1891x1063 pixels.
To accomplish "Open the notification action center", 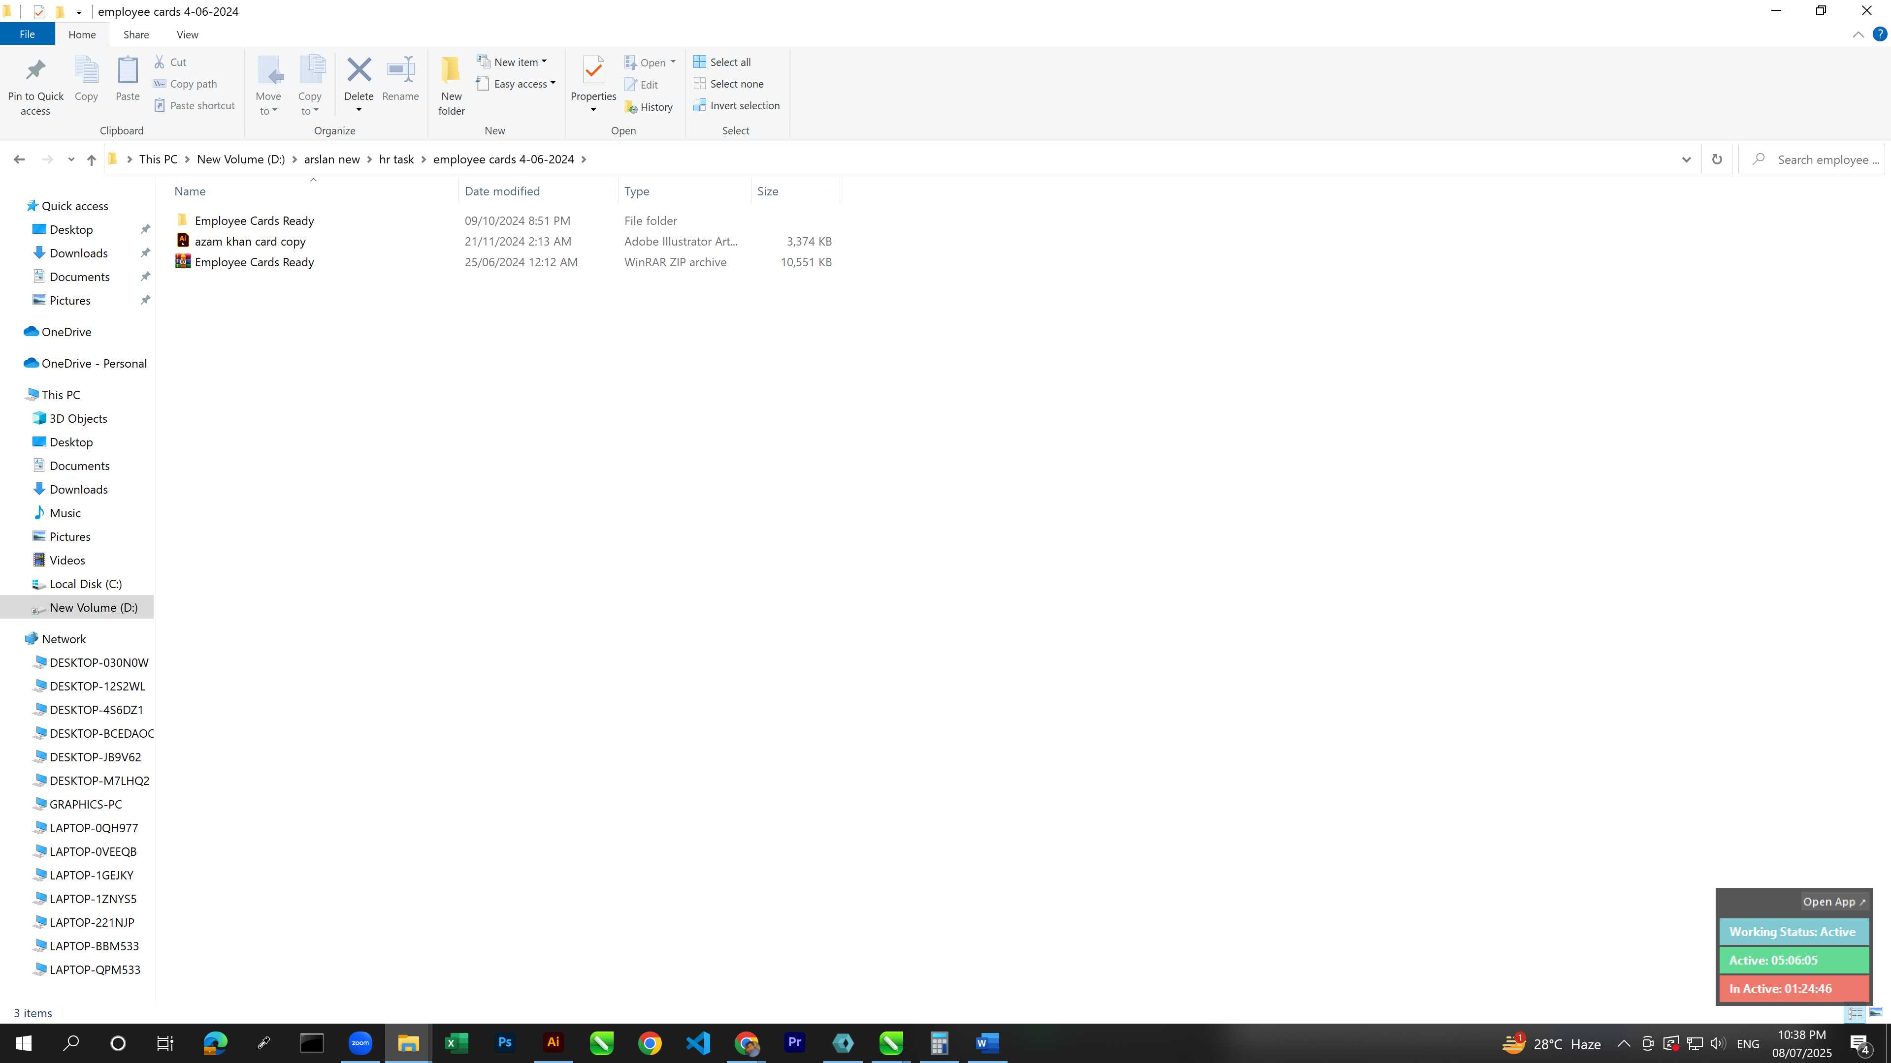I will [x=1860, y=1043].
